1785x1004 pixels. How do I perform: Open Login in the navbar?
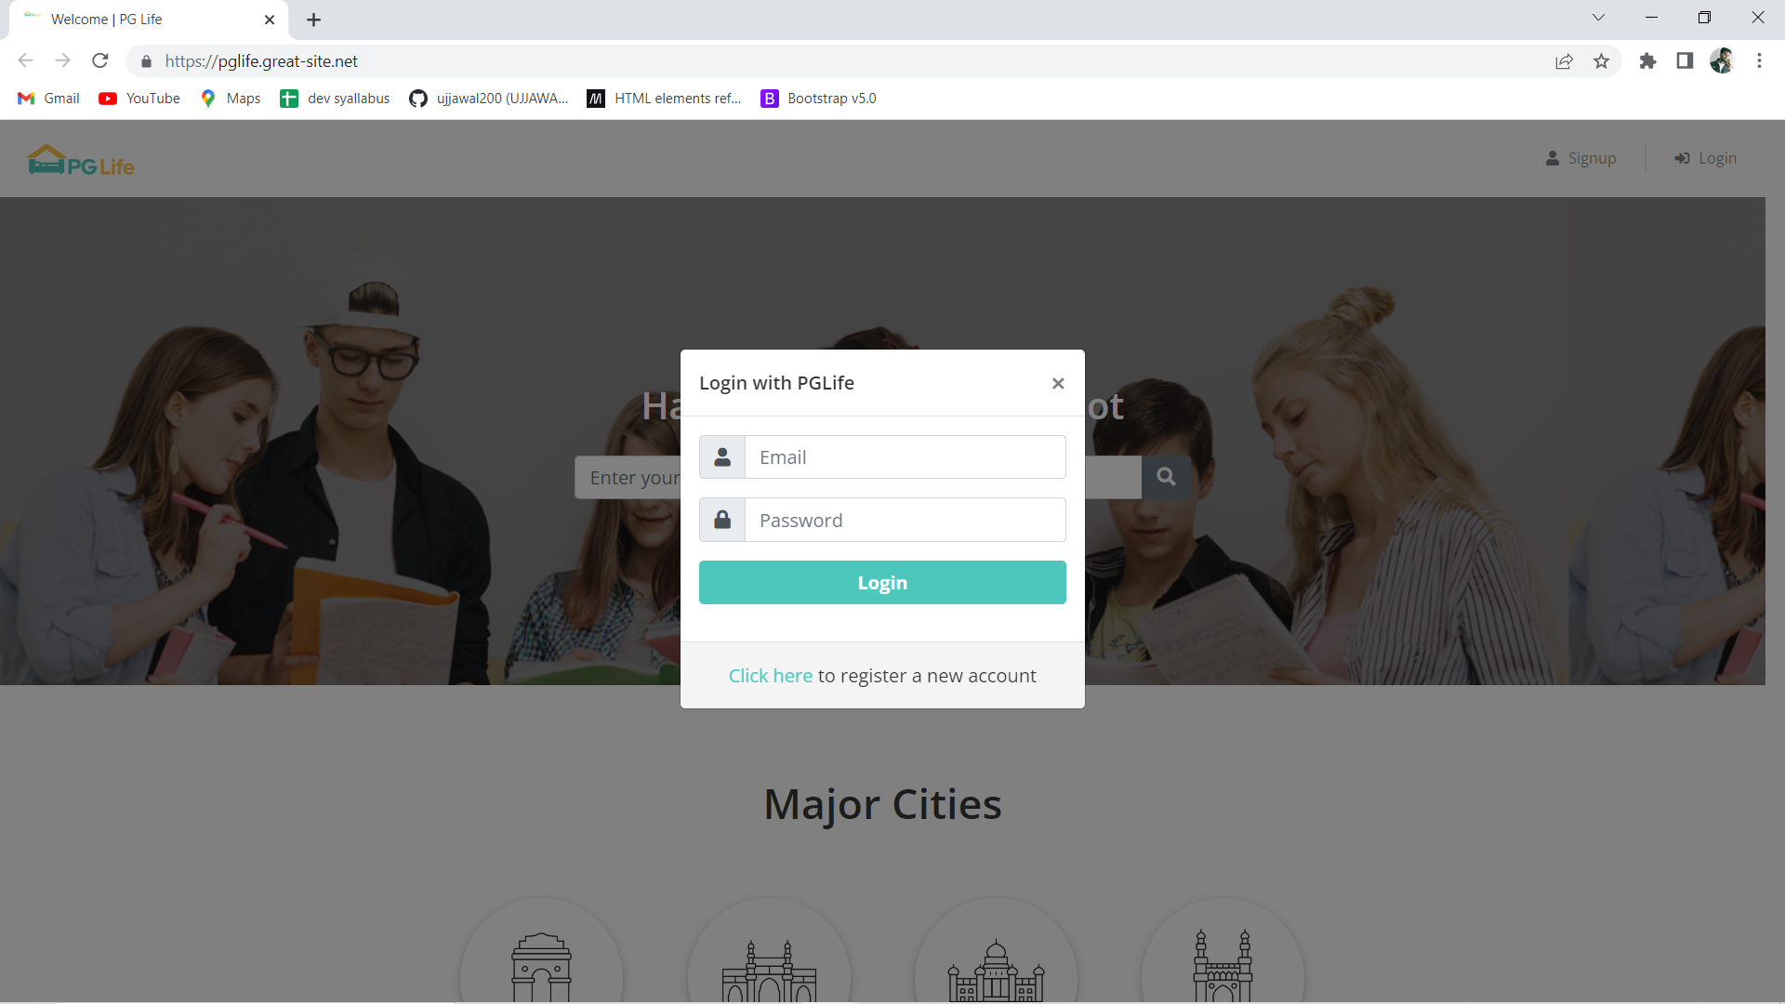(x=1705, y=158)
